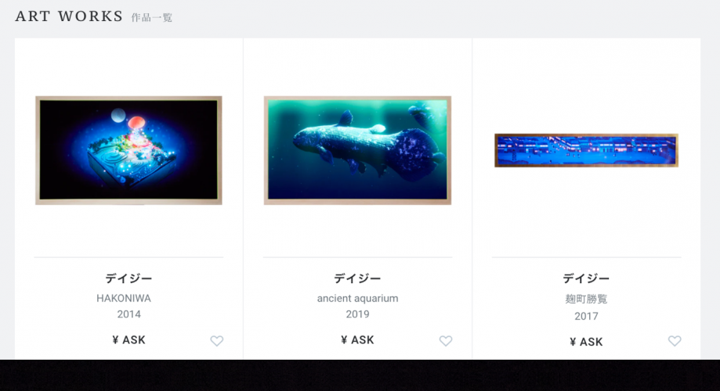This screenshot has width=720, height=391.
Task: Click ¥ ASK price on HAKONIWA
Action: 128,340
